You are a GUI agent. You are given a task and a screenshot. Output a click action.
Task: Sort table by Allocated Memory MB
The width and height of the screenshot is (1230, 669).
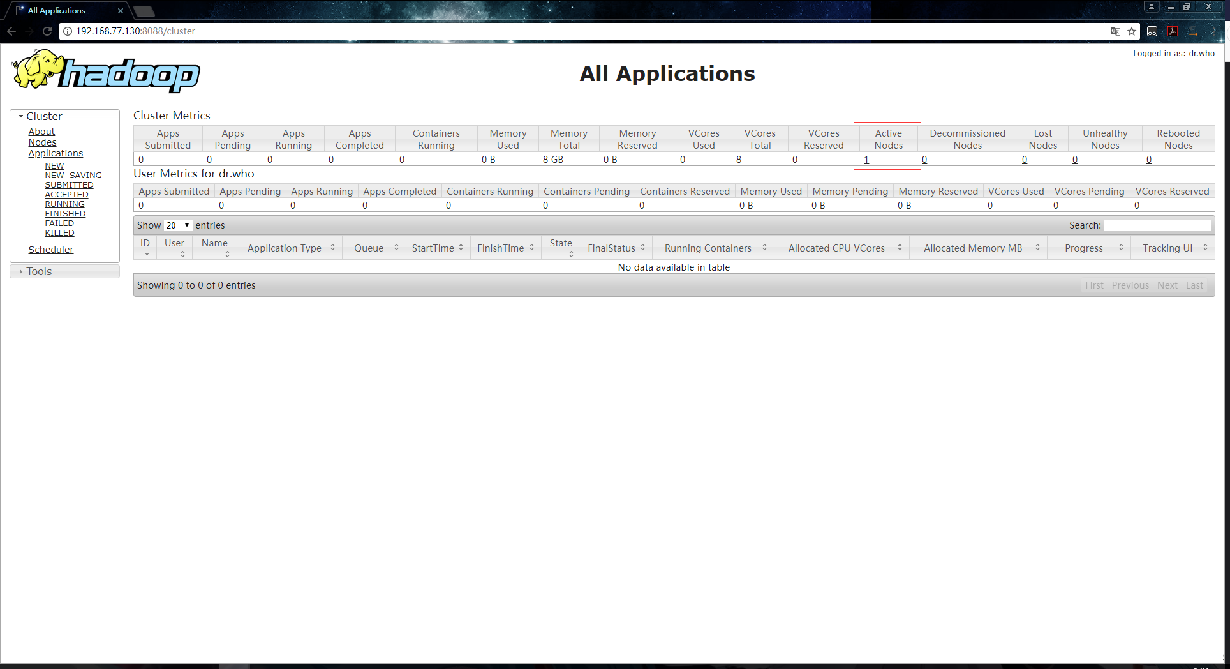[x=979, y=248]
